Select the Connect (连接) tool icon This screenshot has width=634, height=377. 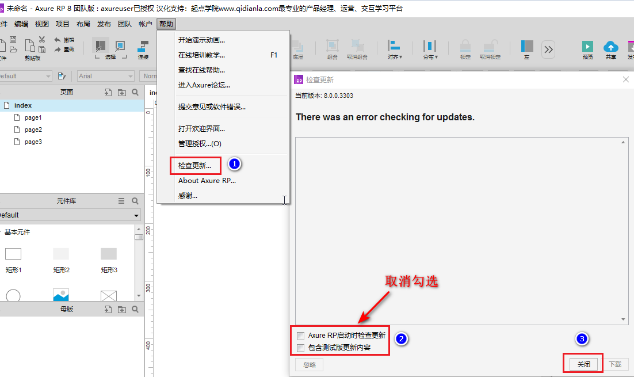(x=143, y=47)
